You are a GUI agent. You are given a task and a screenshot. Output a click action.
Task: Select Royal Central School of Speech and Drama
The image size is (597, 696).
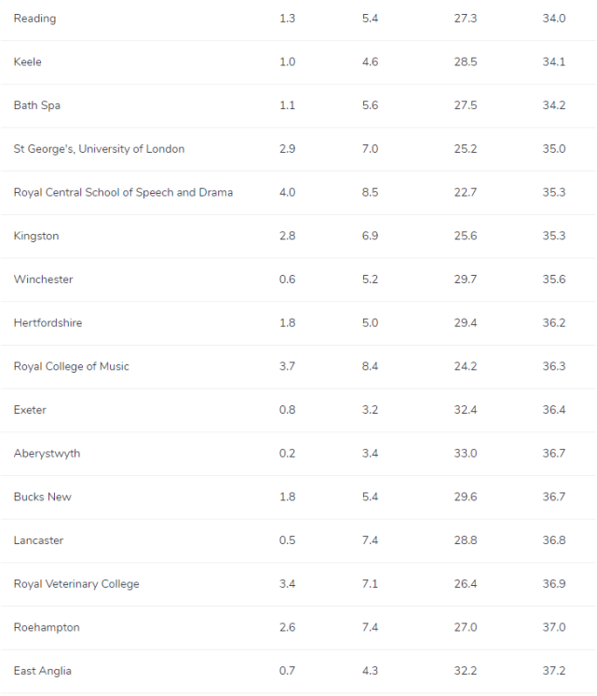coord(123,193)
